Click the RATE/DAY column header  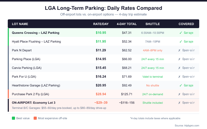101,24
